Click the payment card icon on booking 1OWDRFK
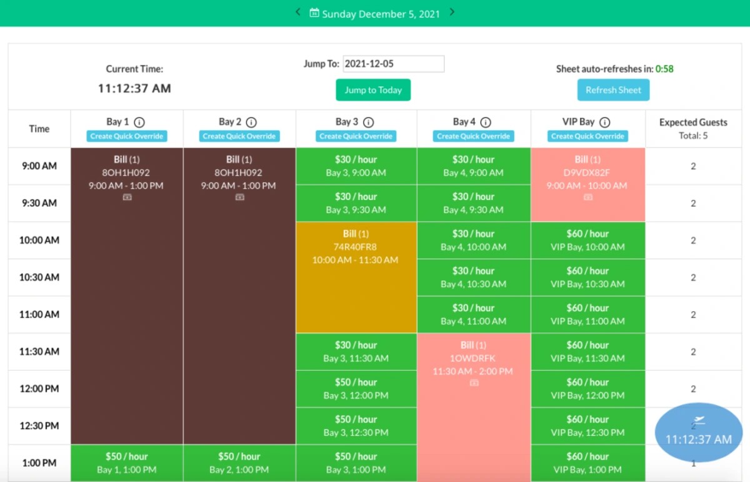The width and height of the screenshot is (750, 482). point(474,383)
